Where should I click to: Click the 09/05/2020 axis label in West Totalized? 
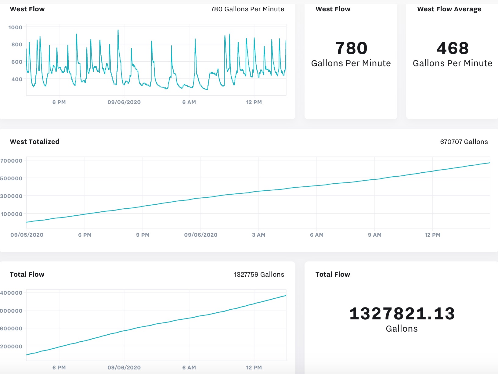click(27, 235)
